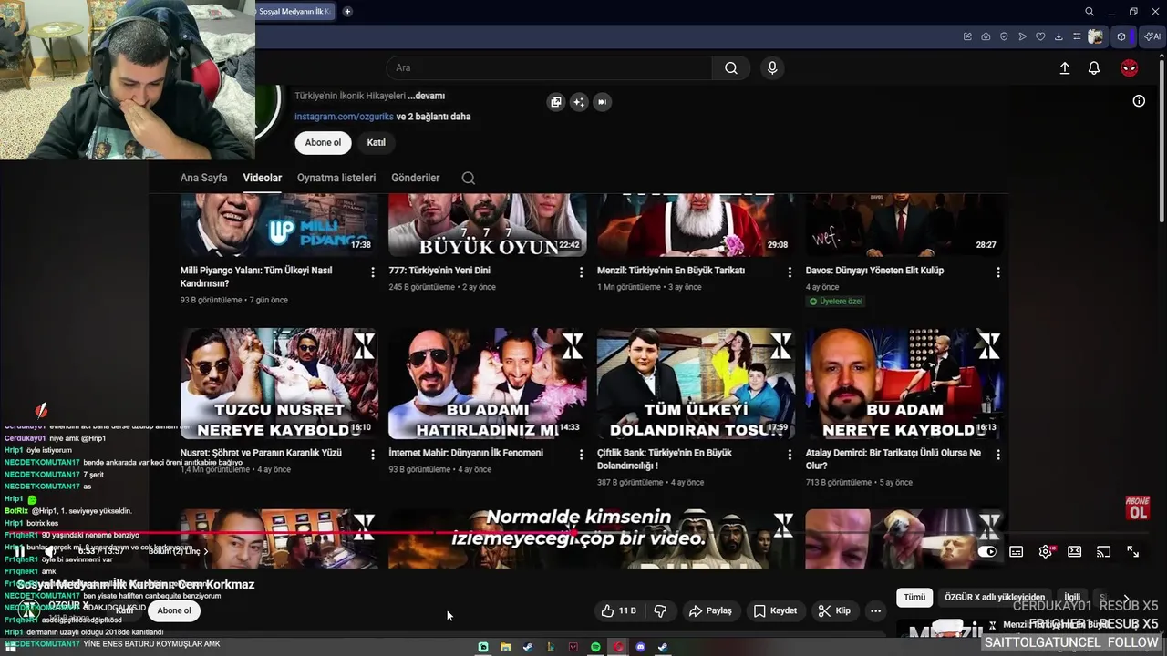Select ÖZGÜR X adlı yükleyiciden chip

995,598
